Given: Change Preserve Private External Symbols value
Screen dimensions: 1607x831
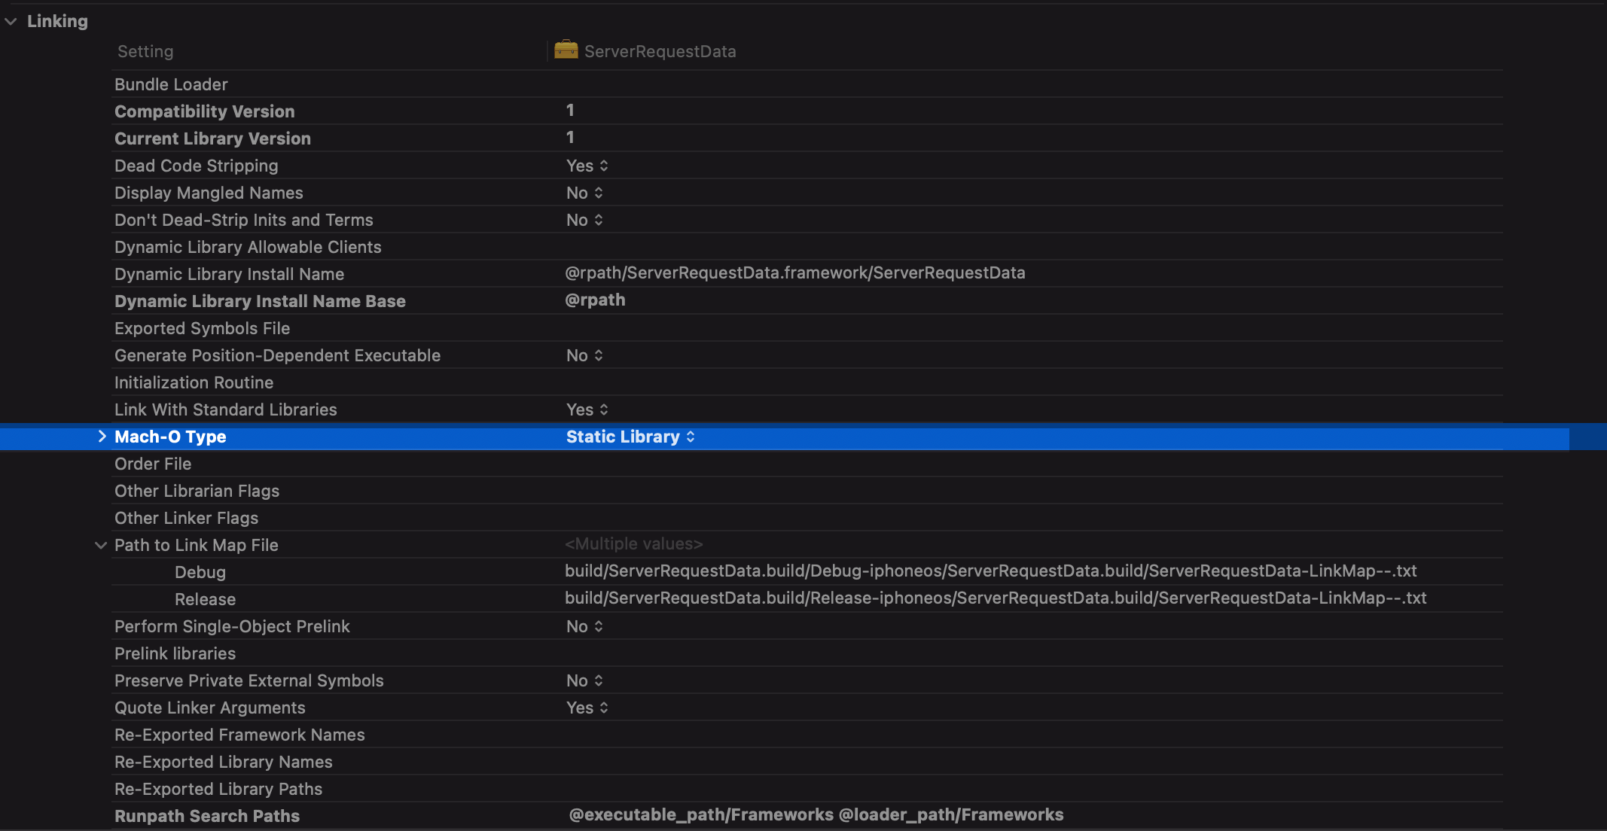Looking at the screenshot, I should (584, 680).
